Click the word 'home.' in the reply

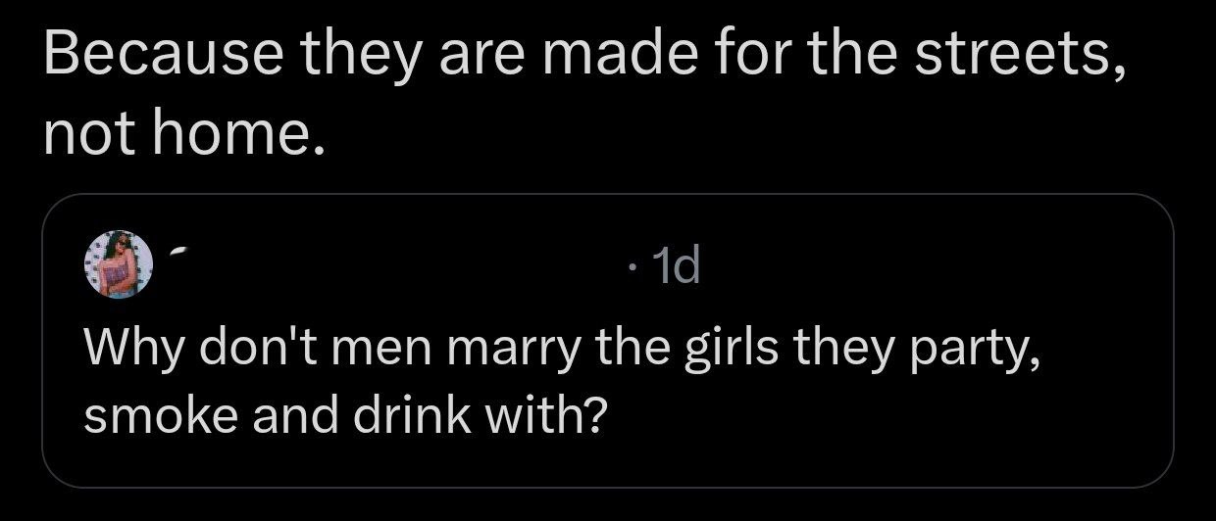tap(236, 136)
